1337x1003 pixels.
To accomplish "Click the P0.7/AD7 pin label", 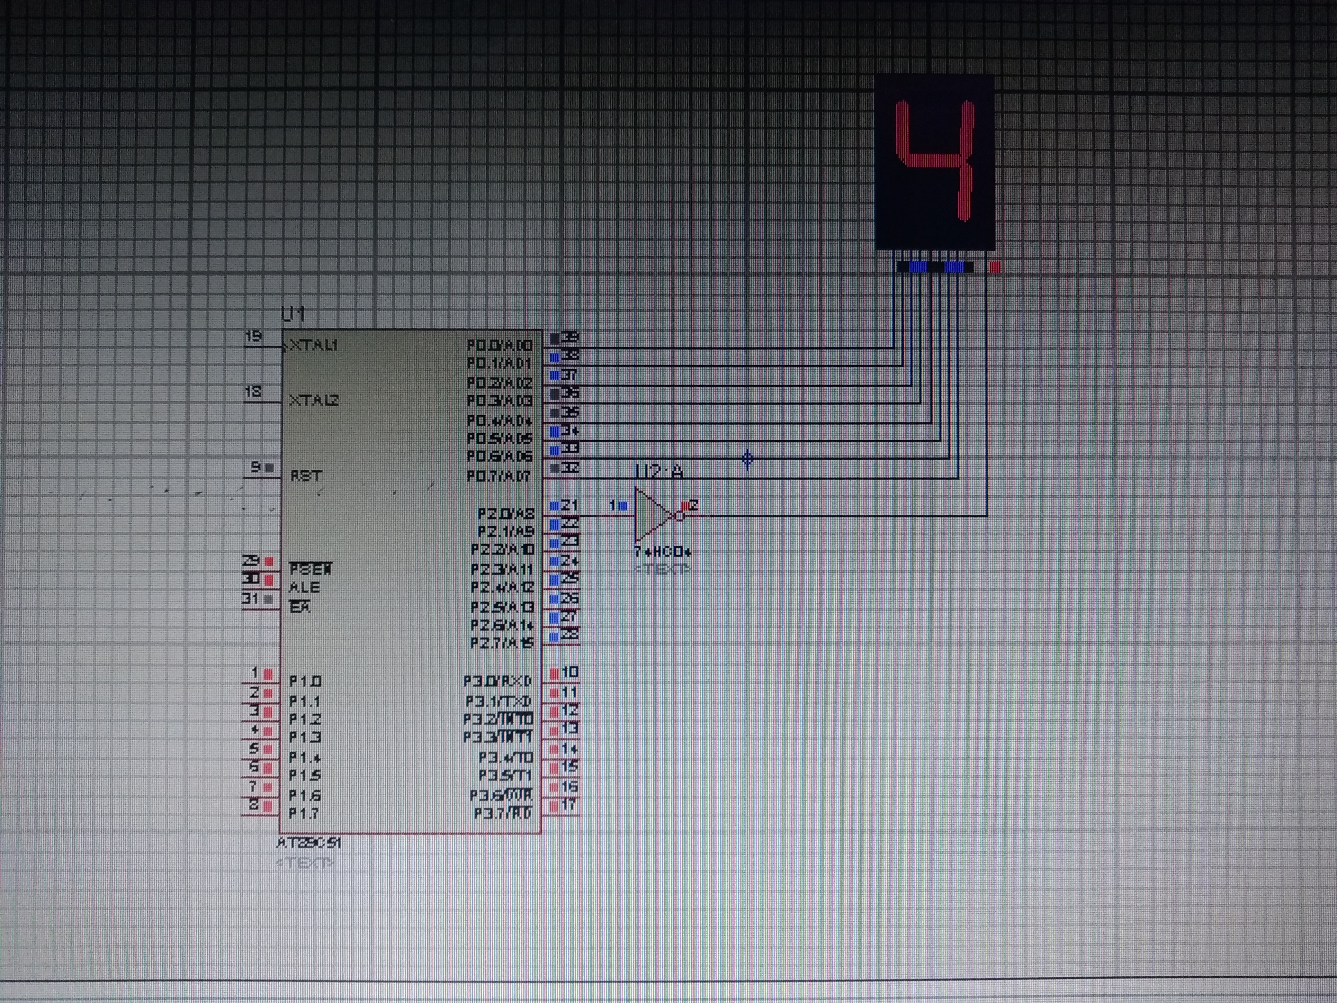I will tap(499, 476).
